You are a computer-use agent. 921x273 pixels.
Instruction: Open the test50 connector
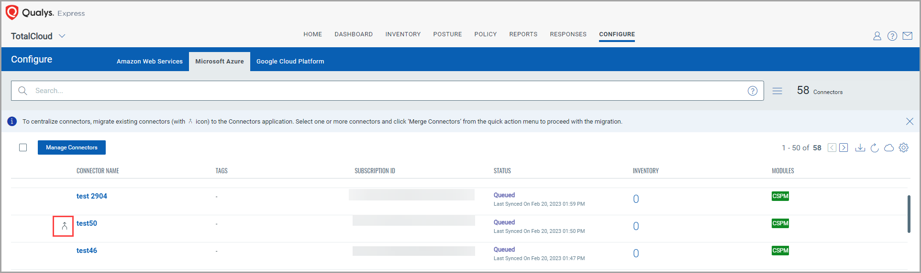point(87,223)
